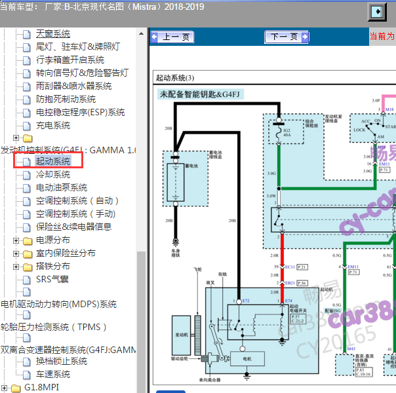The height and width of the screenshot is (393, 396).
Task: Click 双离合变速器控制系统 heading
Action: (x=68, y=350)
